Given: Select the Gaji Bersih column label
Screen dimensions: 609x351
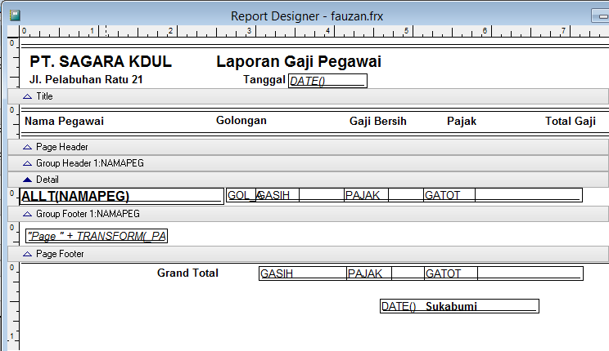Looking at the screenshot, I should (377, 122).
